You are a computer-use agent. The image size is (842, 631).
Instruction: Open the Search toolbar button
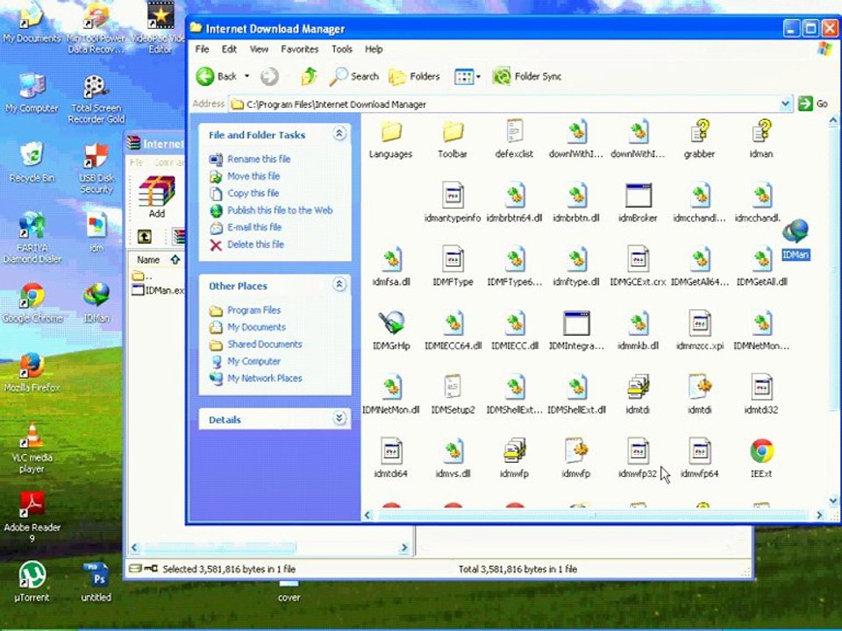coord(354,76)
